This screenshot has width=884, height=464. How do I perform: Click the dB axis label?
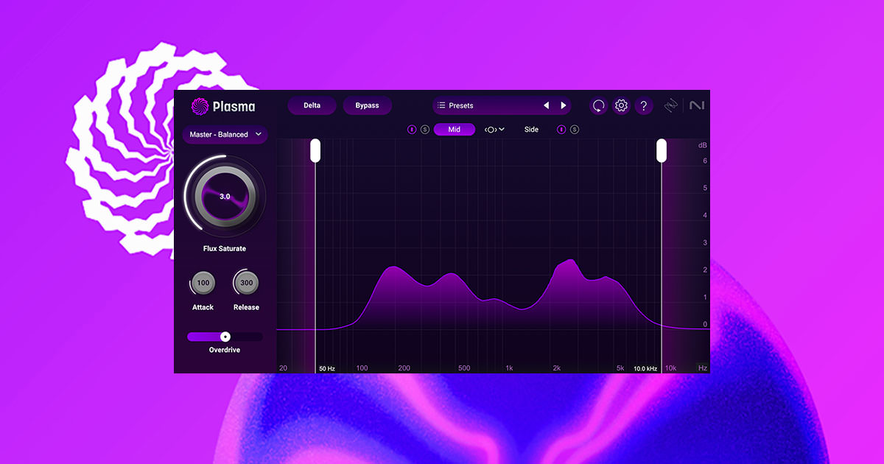(703, 145)
